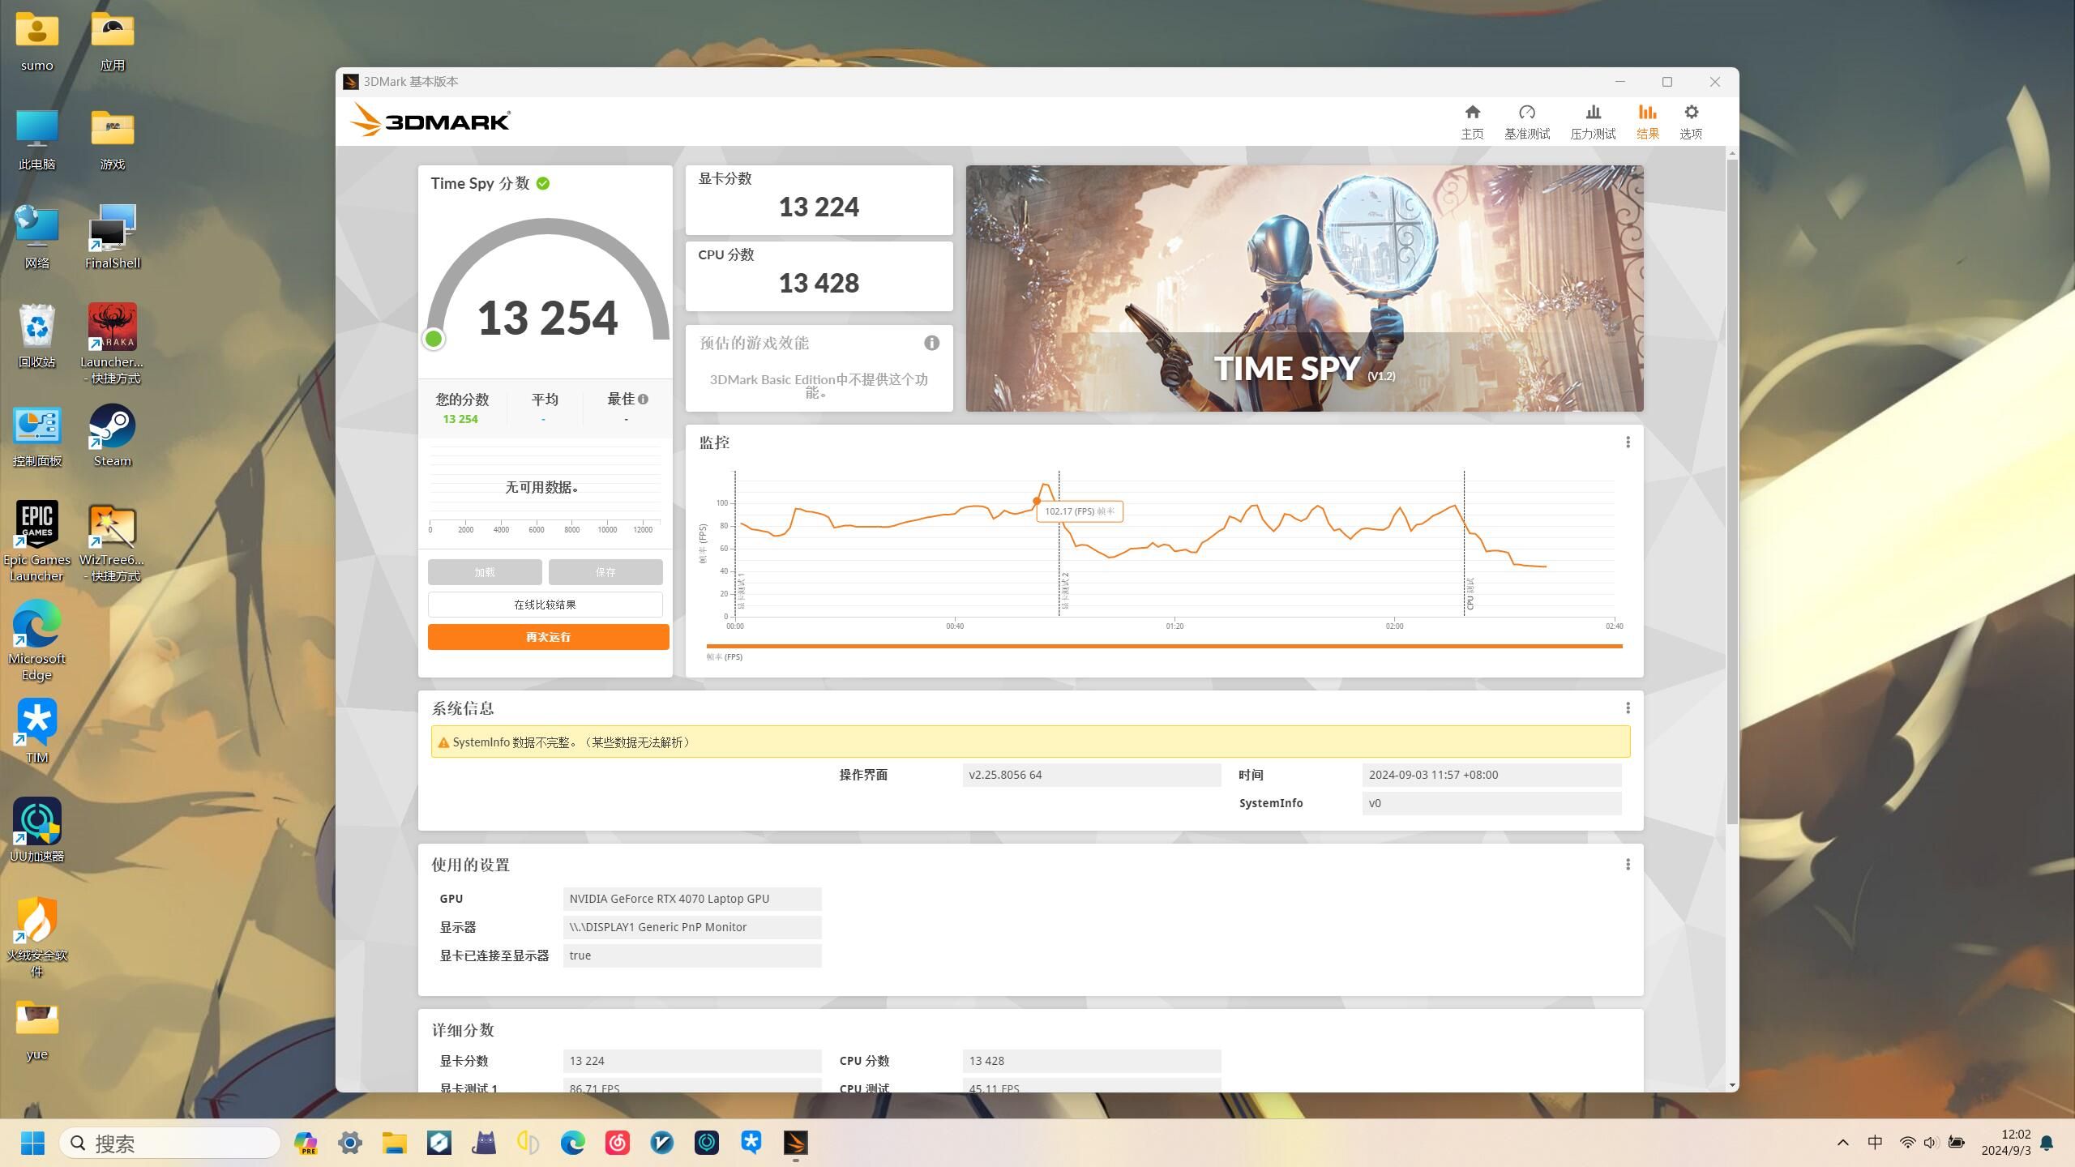This screenshot has height=1167, width=2075.
Task: Click the 保存 (Save) button
Action: pyautogui.click(x=605, y=571)
